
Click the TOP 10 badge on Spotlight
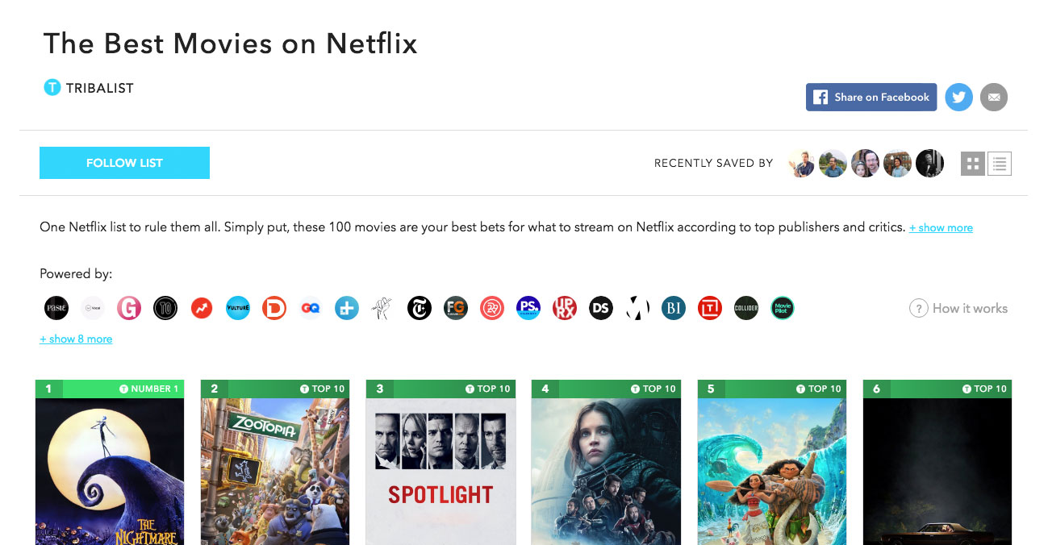pyautogui.click(x=487, y=389)
